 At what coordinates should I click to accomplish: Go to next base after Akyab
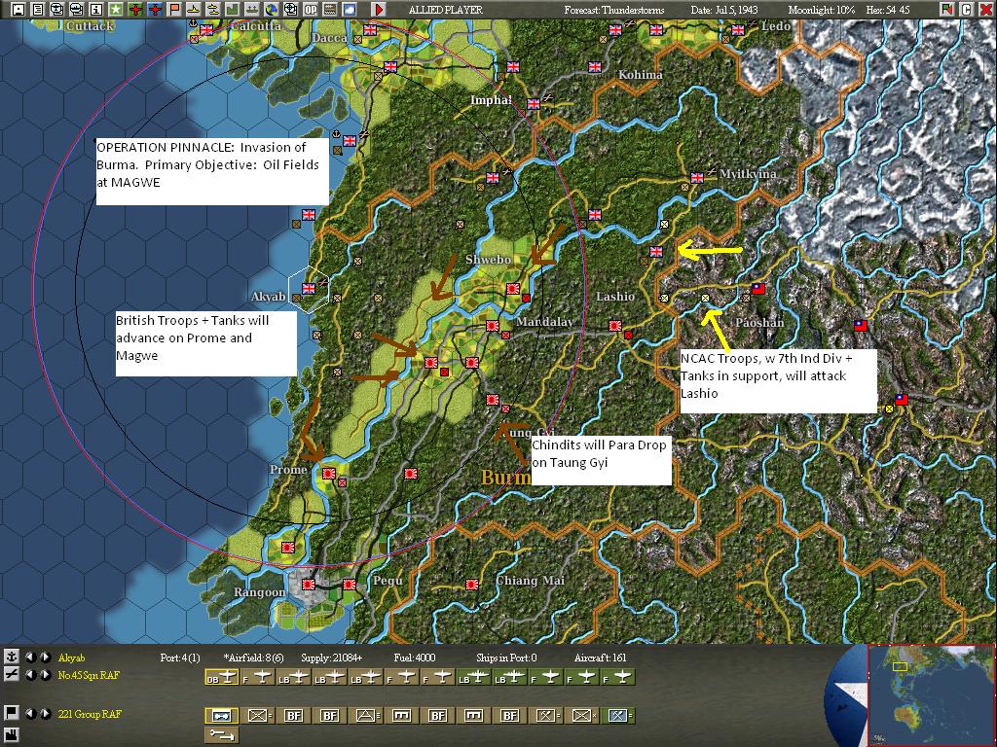point(45,657)
